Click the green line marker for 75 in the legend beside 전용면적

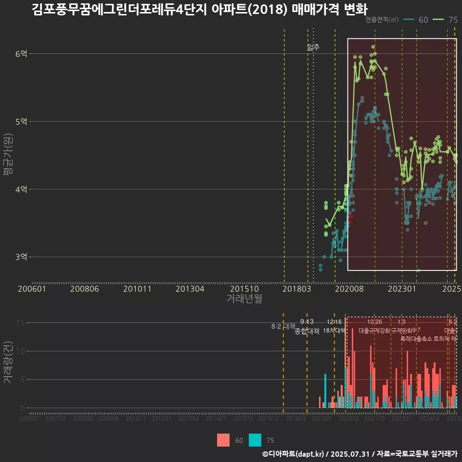438,20
